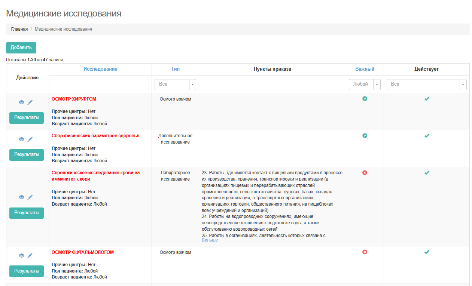Expand the Важный filter dropdown
The image size is (472, 286).
(x=364, y=84)
